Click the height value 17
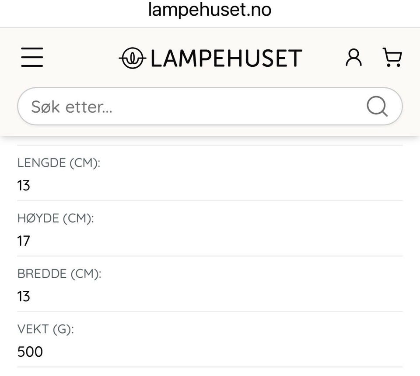Image resolution: width=420 pixels, height=376 pixels. [x=24, y=241]
